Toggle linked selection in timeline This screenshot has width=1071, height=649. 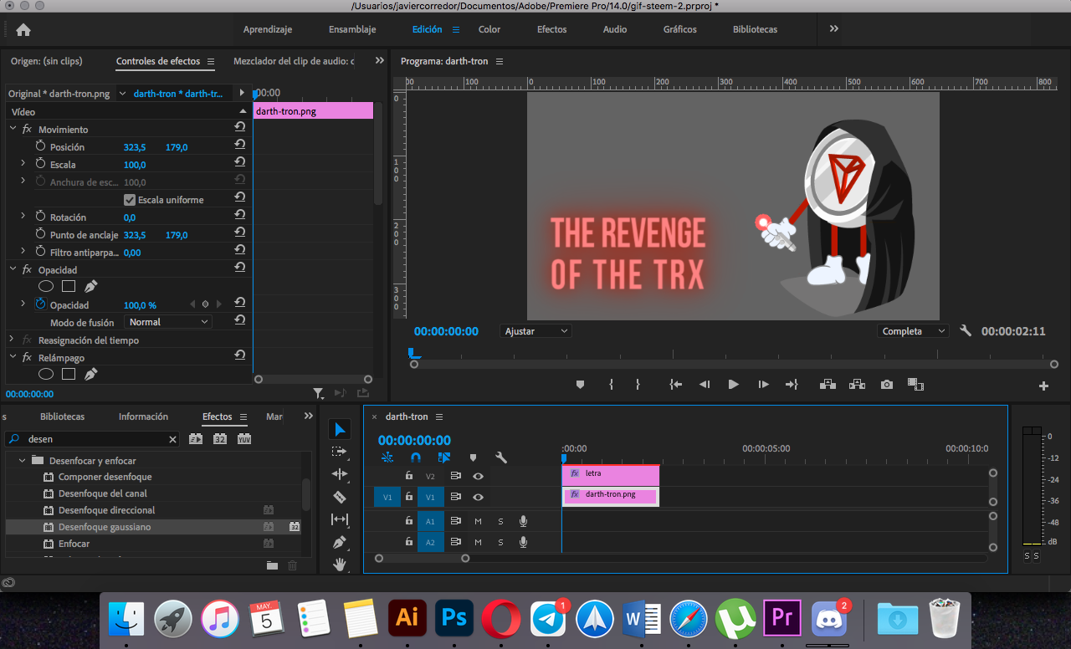click(444, 457)
